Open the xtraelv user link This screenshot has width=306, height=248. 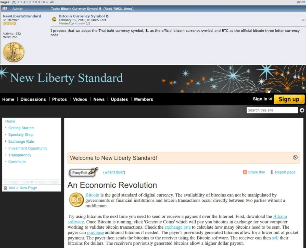point(79,23)
